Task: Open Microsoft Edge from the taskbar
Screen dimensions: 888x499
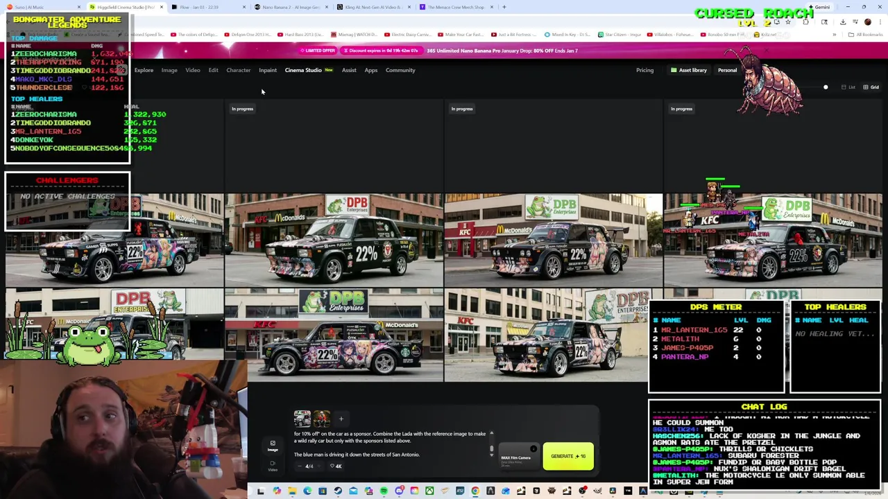Action: [307, 491]
